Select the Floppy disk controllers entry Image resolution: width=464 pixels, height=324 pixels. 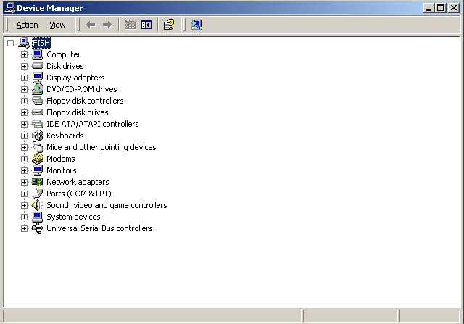tap(85, 101)
